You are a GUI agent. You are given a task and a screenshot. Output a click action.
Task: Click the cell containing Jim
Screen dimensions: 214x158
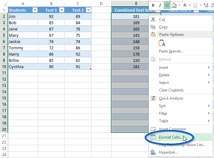[23, 16]
